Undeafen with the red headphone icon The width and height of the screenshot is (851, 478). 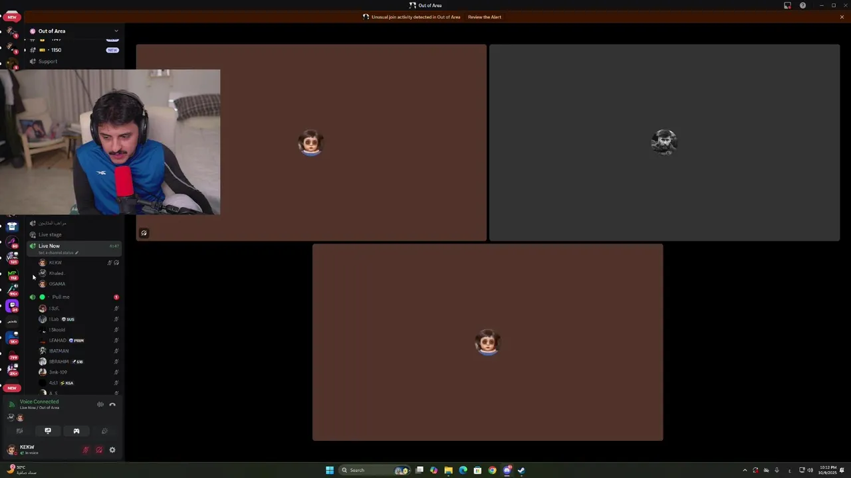coord(99,450)
